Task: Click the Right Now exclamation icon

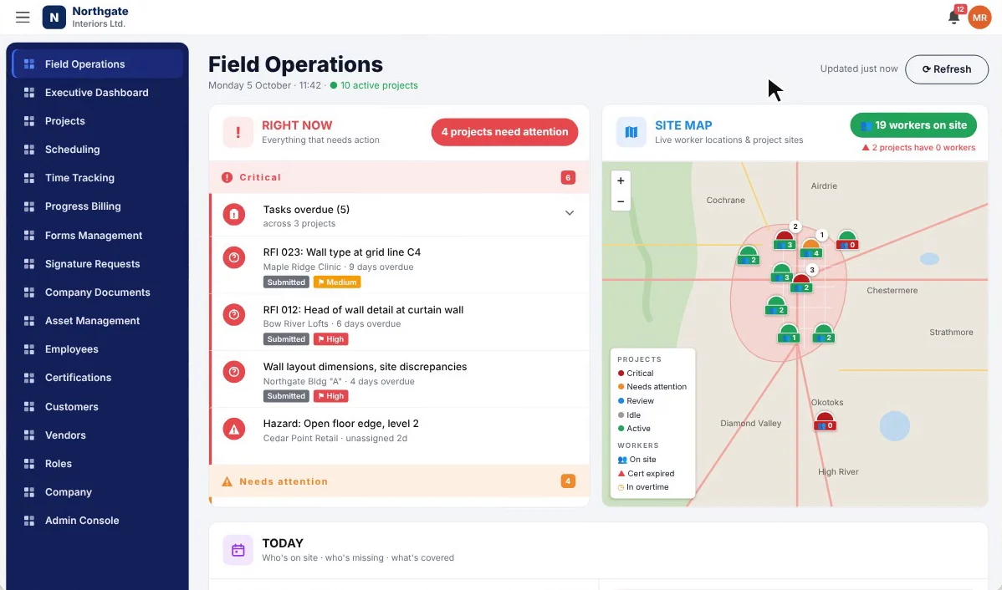Action: [x=238, y=132]
